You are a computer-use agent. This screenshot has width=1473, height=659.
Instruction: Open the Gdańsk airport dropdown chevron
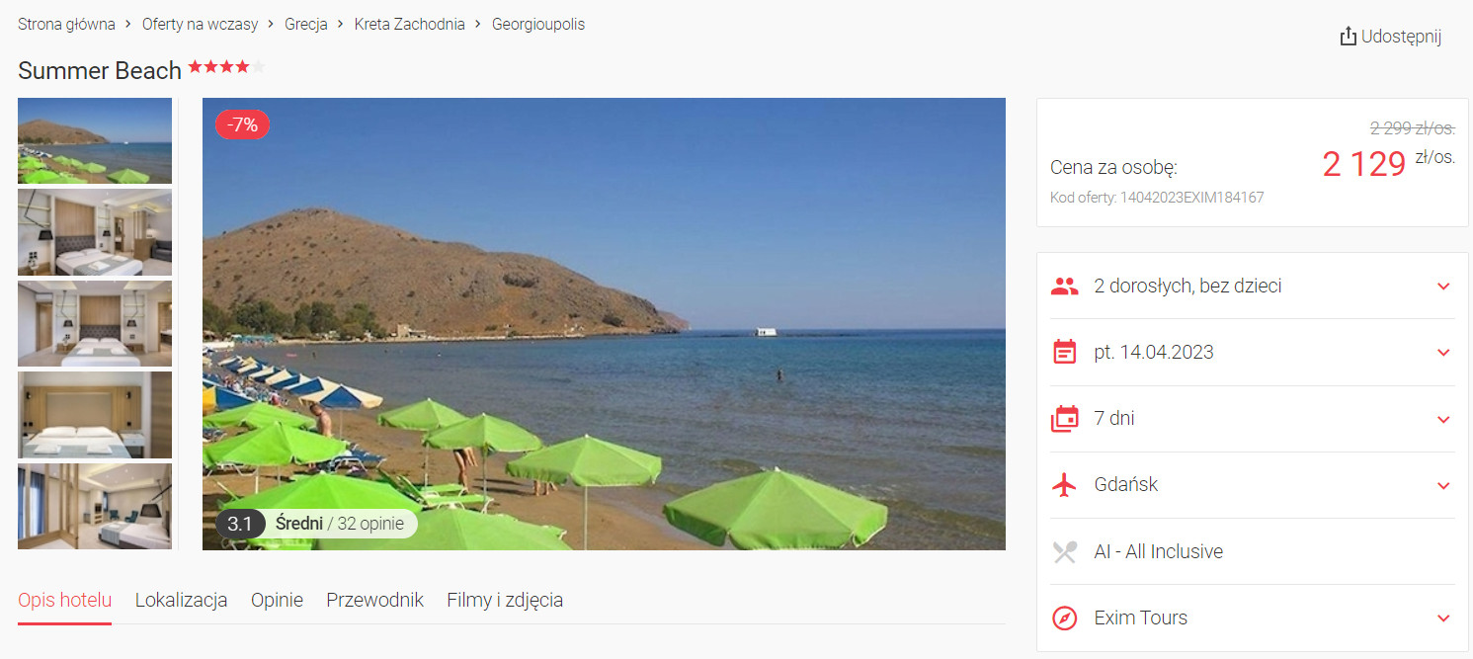tap(1443, 485)
